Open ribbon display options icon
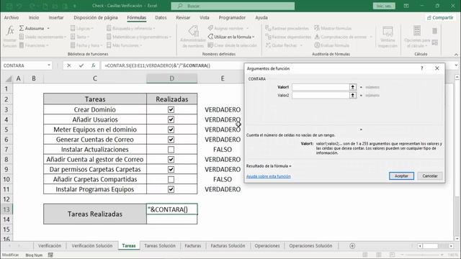 click(x=406, y=6)
